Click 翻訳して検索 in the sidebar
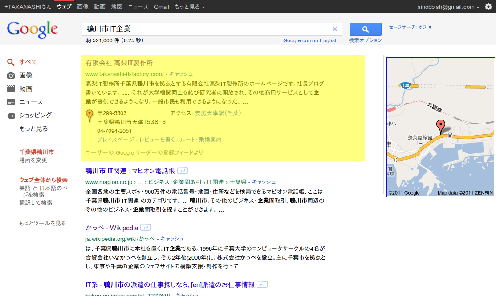Image resolution: width=496 pixels, height=296 pixels. (x=36, y=203)
